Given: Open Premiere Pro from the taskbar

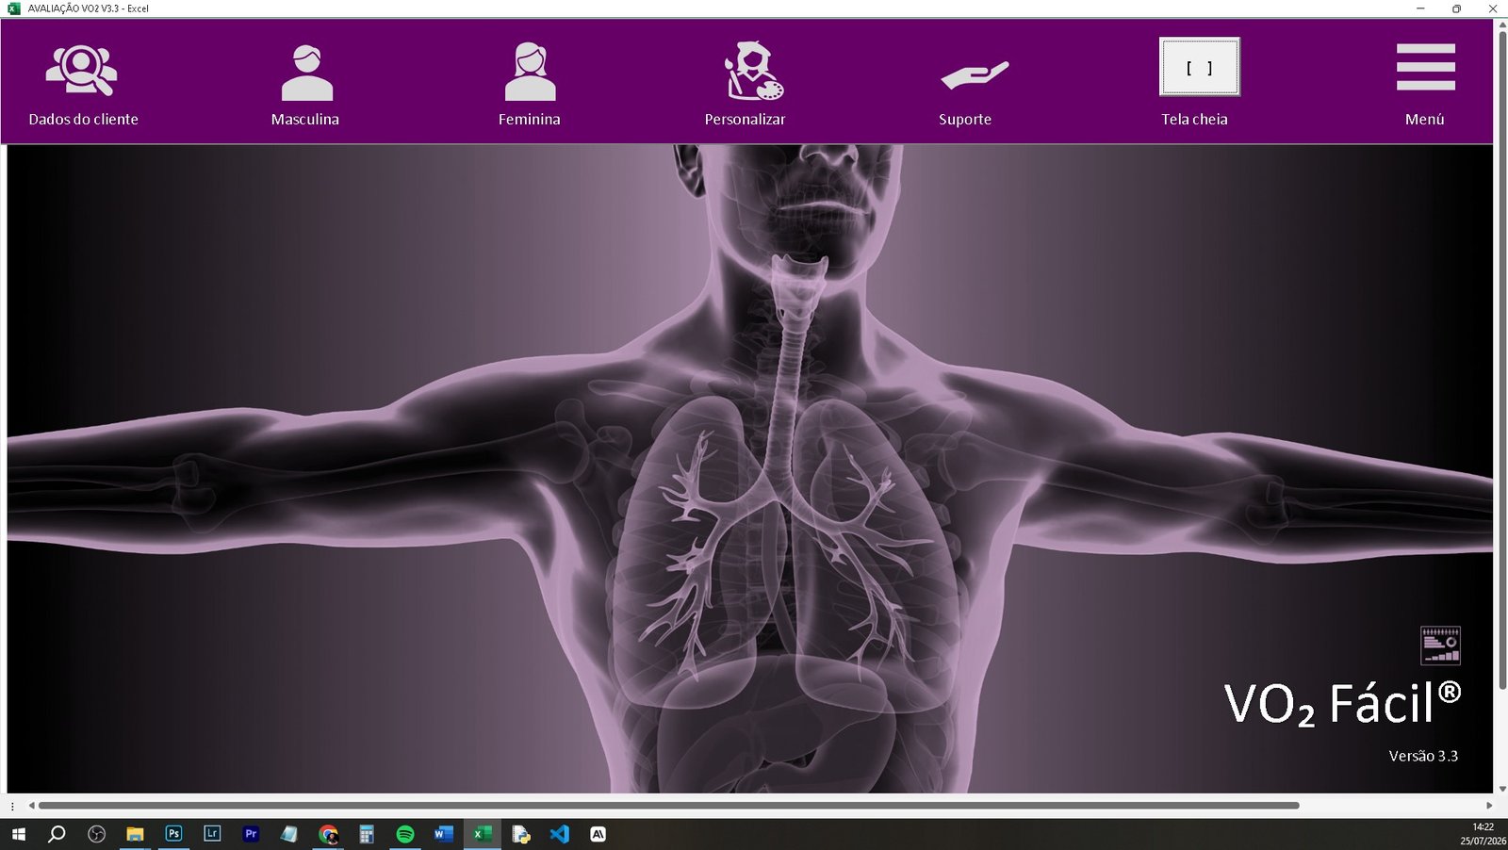Looking at the screenshot, I should click(x=251, y=834).
